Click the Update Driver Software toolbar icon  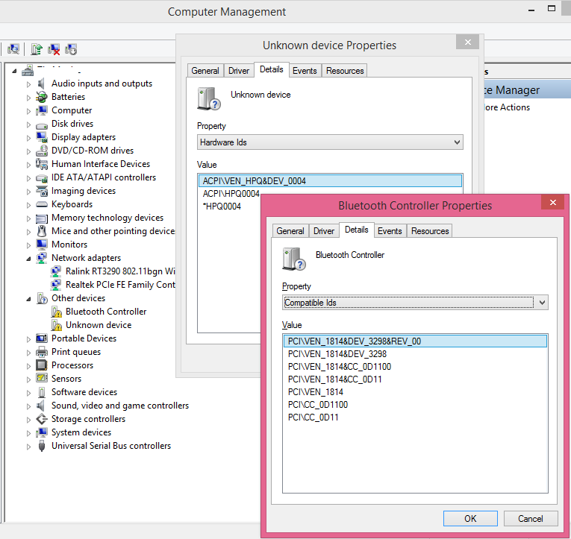click(x=36, y=49)
